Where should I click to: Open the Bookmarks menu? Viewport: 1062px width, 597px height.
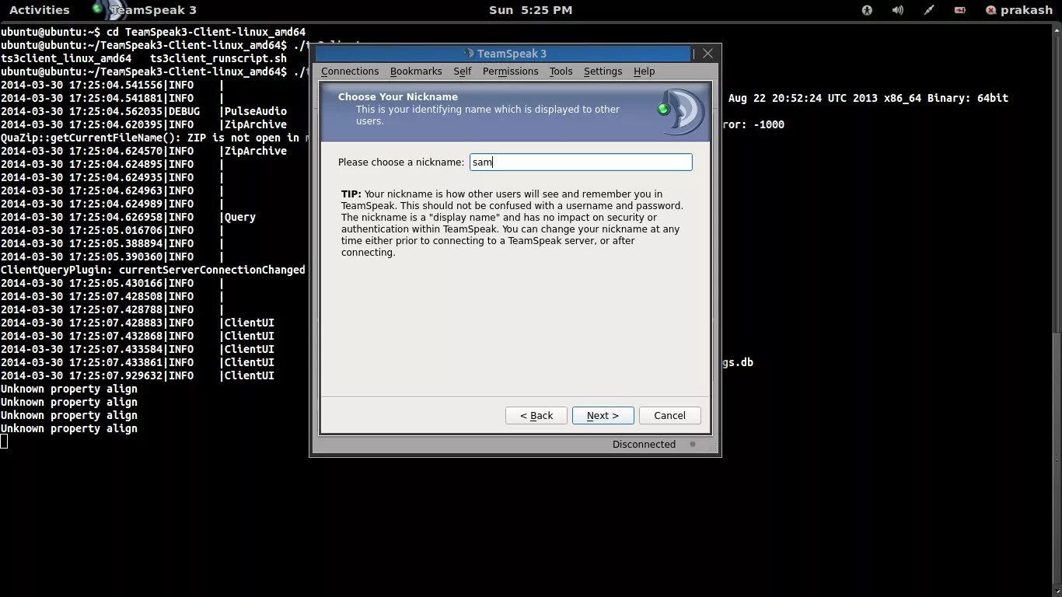tap(416, 72)
